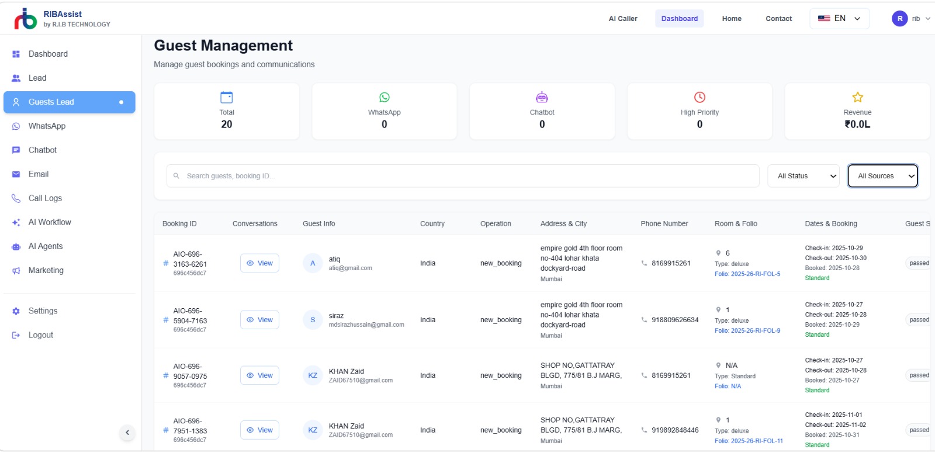Image resolution: width=935 pixels, height=452 pixels.
Task: Click the Email envelope icon in sidebar
Action: click(x=16, y=174)
